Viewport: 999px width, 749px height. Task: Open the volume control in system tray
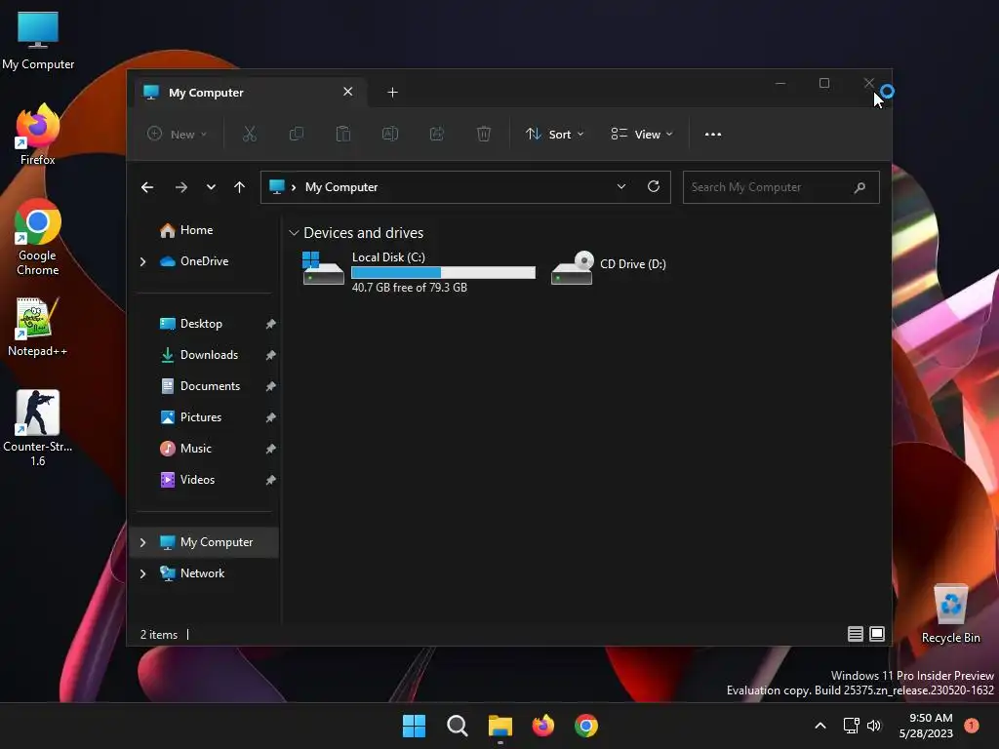(874, 726)
